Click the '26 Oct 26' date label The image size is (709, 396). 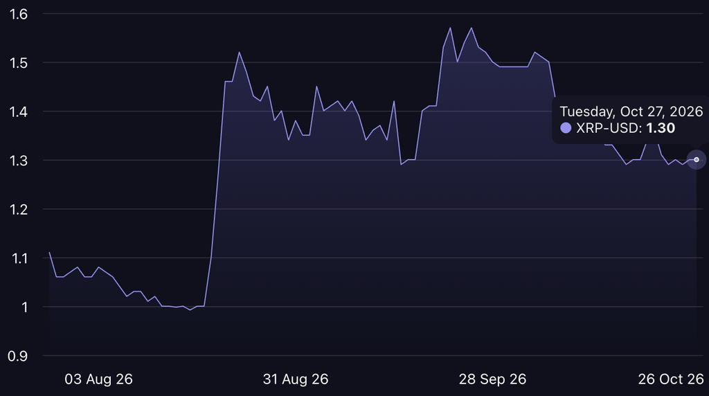point(670,379)
